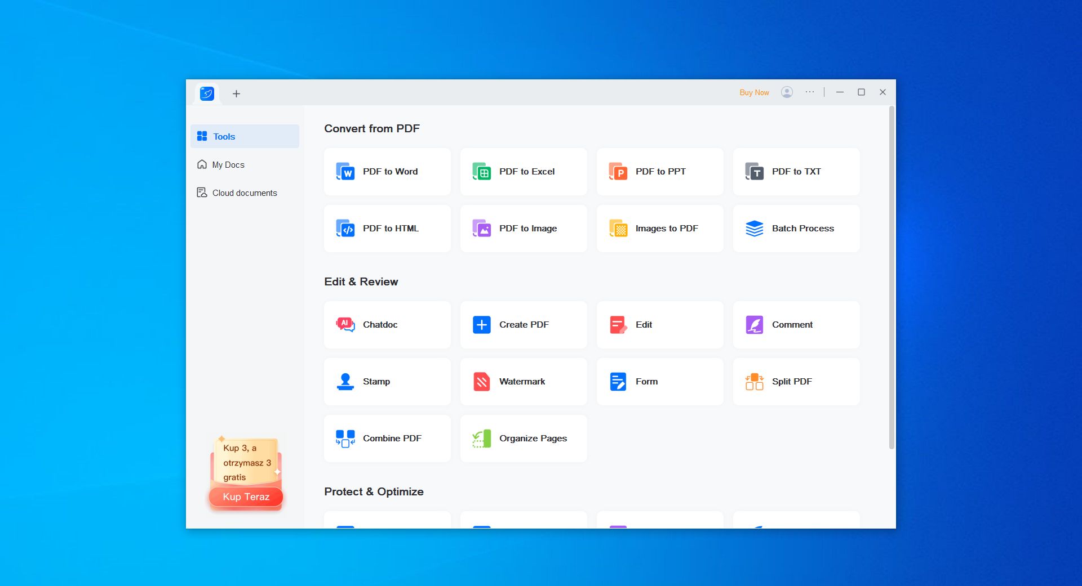This screenshot has width=1082, height=586.
Task: Select the PDF to Image converter
Action: [523, 229]
